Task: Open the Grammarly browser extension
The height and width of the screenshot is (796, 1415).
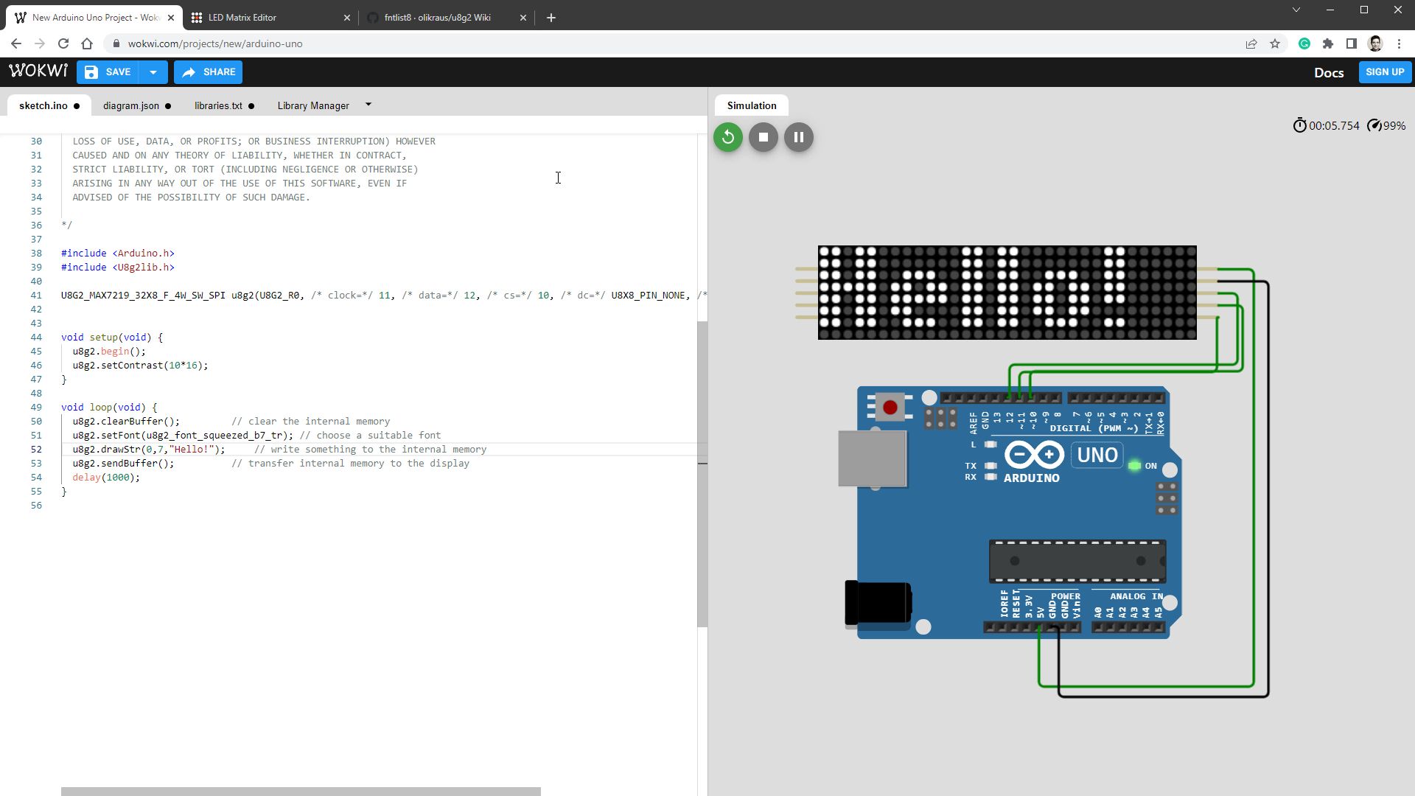Action: click(1304, 43)
